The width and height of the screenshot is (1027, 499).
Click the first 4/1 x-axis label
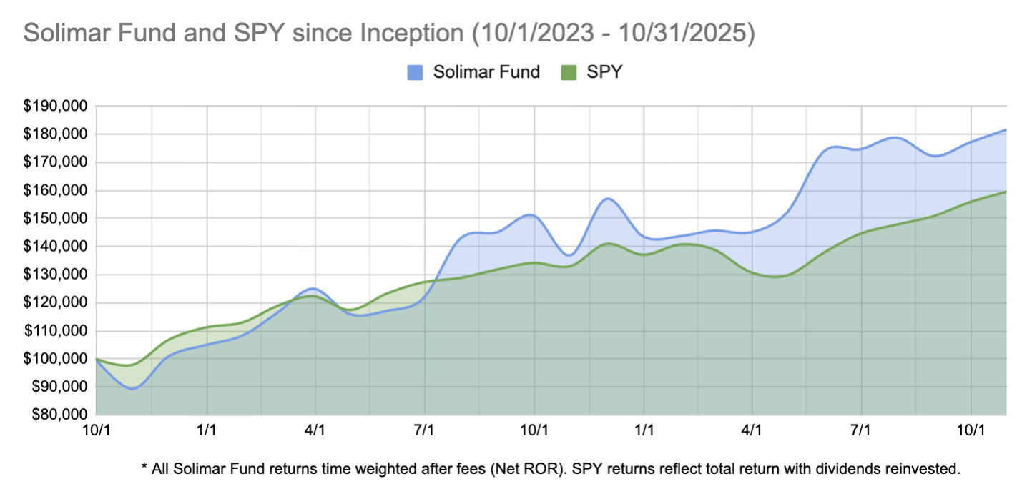(x=315, y=431)
